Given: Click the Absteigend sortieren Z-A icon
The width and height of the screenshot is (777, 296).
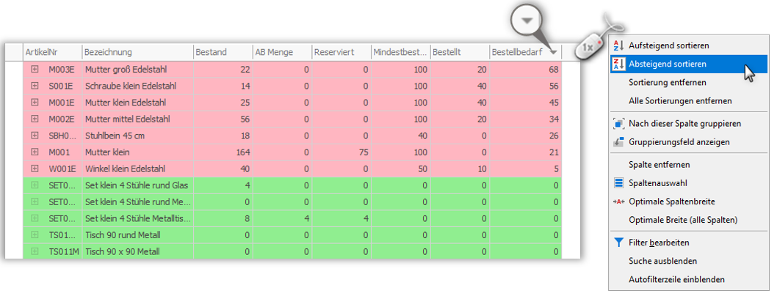Looking at the screenshot, I should (618, 64).
